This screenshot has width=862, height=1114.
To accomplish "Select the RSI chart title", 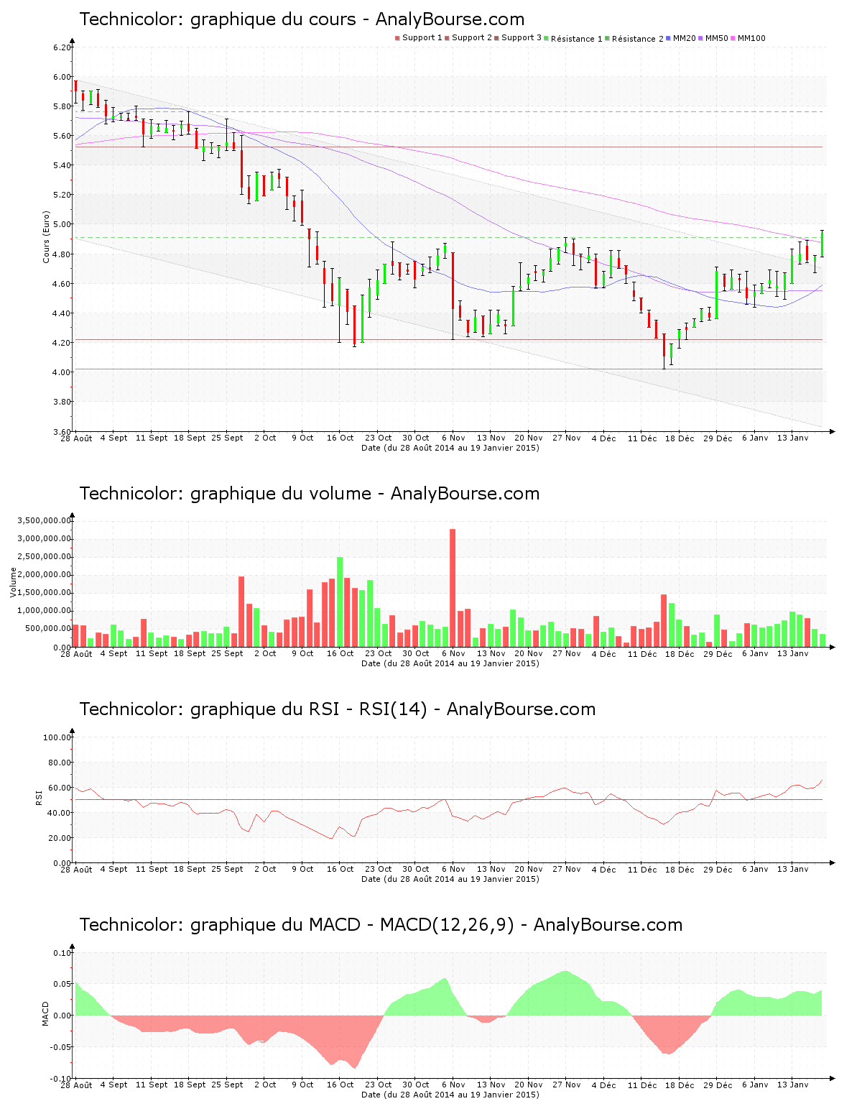I will click(x=338, y=709).
